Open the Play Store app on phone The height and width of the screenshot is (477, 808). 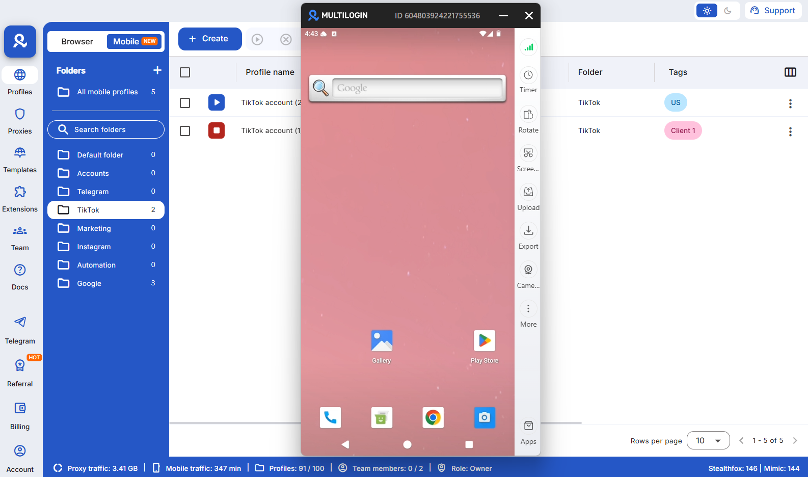coord(484,341)
